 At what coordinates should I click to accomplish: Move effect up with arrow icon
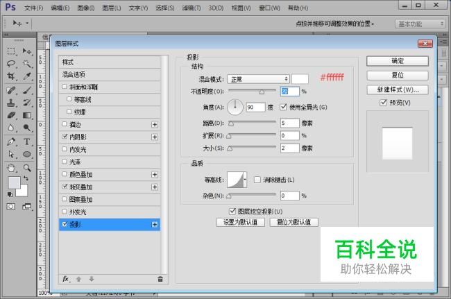coord(78,279)
